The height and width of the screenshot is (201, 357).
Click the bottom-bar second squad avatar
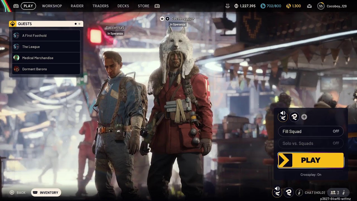coord(289,192)
